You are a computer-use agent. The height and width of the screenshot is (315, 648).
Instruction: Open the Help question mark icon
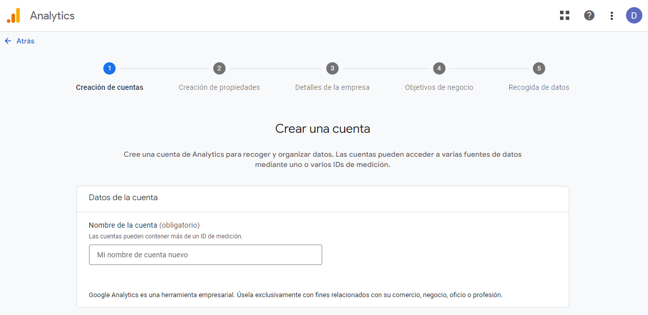pyautogui.click(x=589, y=15)
